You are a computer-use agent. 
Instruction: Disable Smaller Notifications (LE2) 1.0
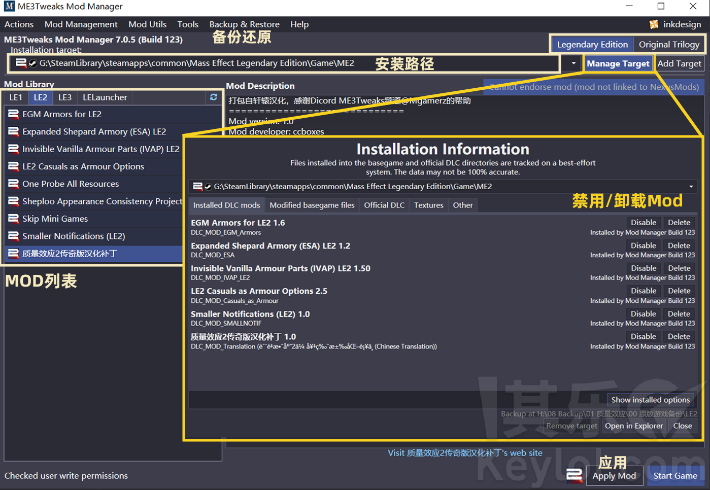644,314
